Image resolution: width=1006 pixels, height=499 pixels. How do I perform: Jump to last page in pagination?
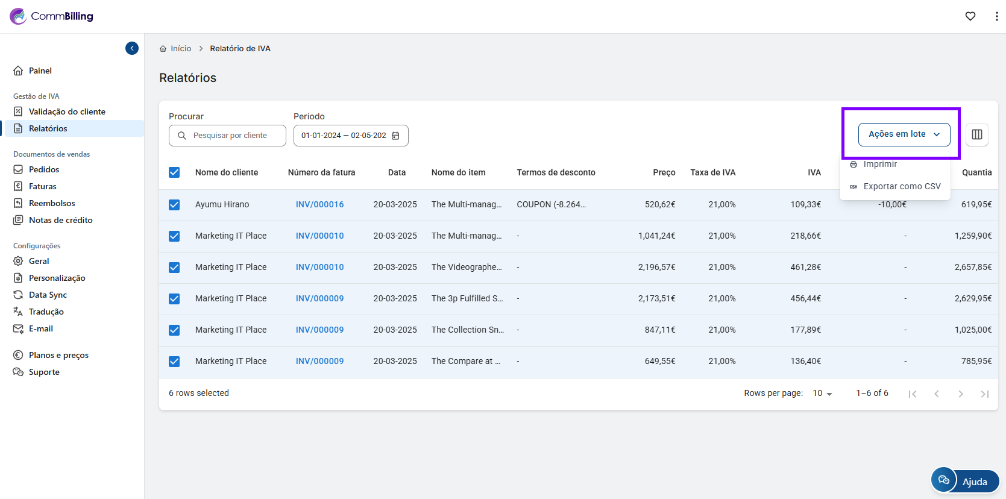click(x=984, y=394)
